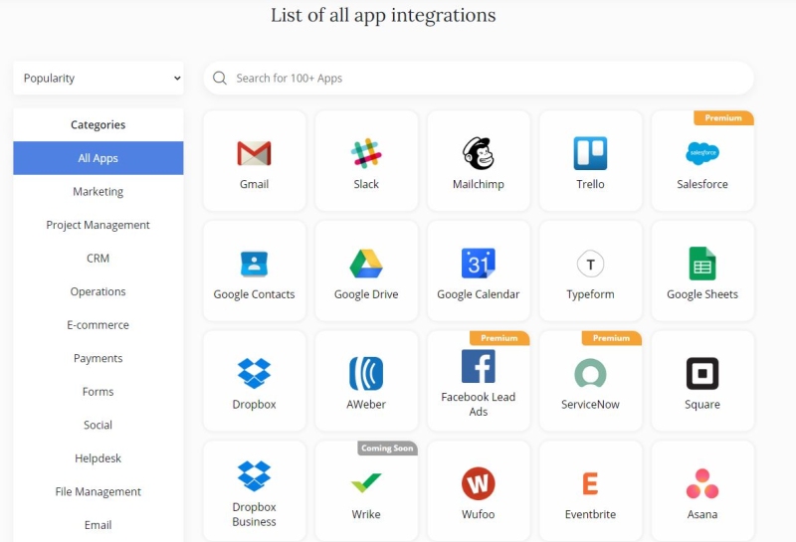Open the Popularity sort dropdown

(99, 79)
